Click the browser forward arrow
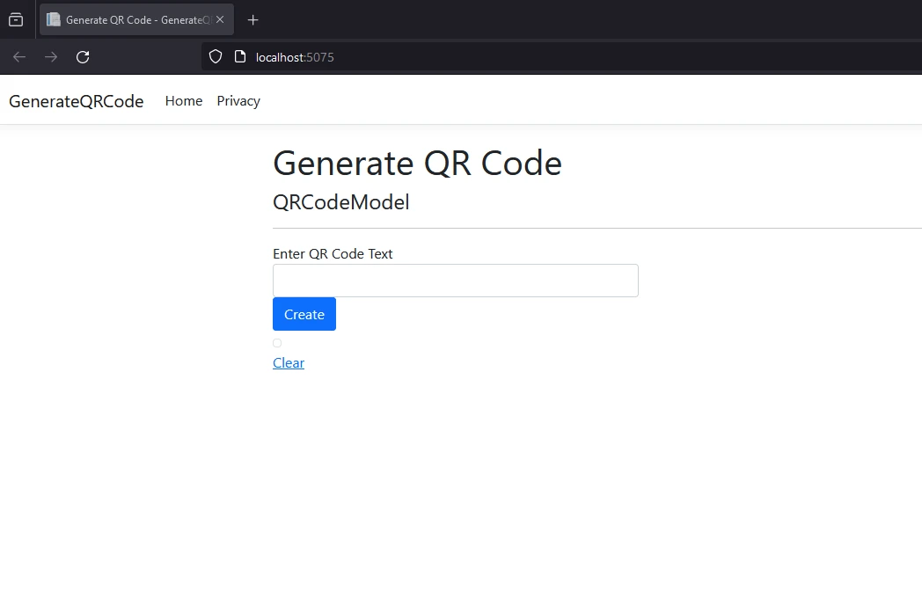 pos(51,57)
